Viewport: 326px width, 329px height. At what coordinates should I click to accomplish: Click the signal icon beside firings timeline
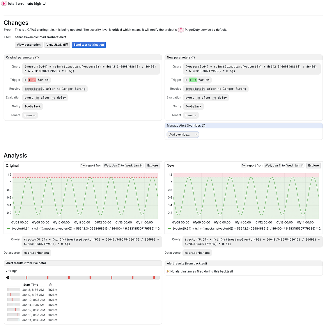[x=8, y=278]
